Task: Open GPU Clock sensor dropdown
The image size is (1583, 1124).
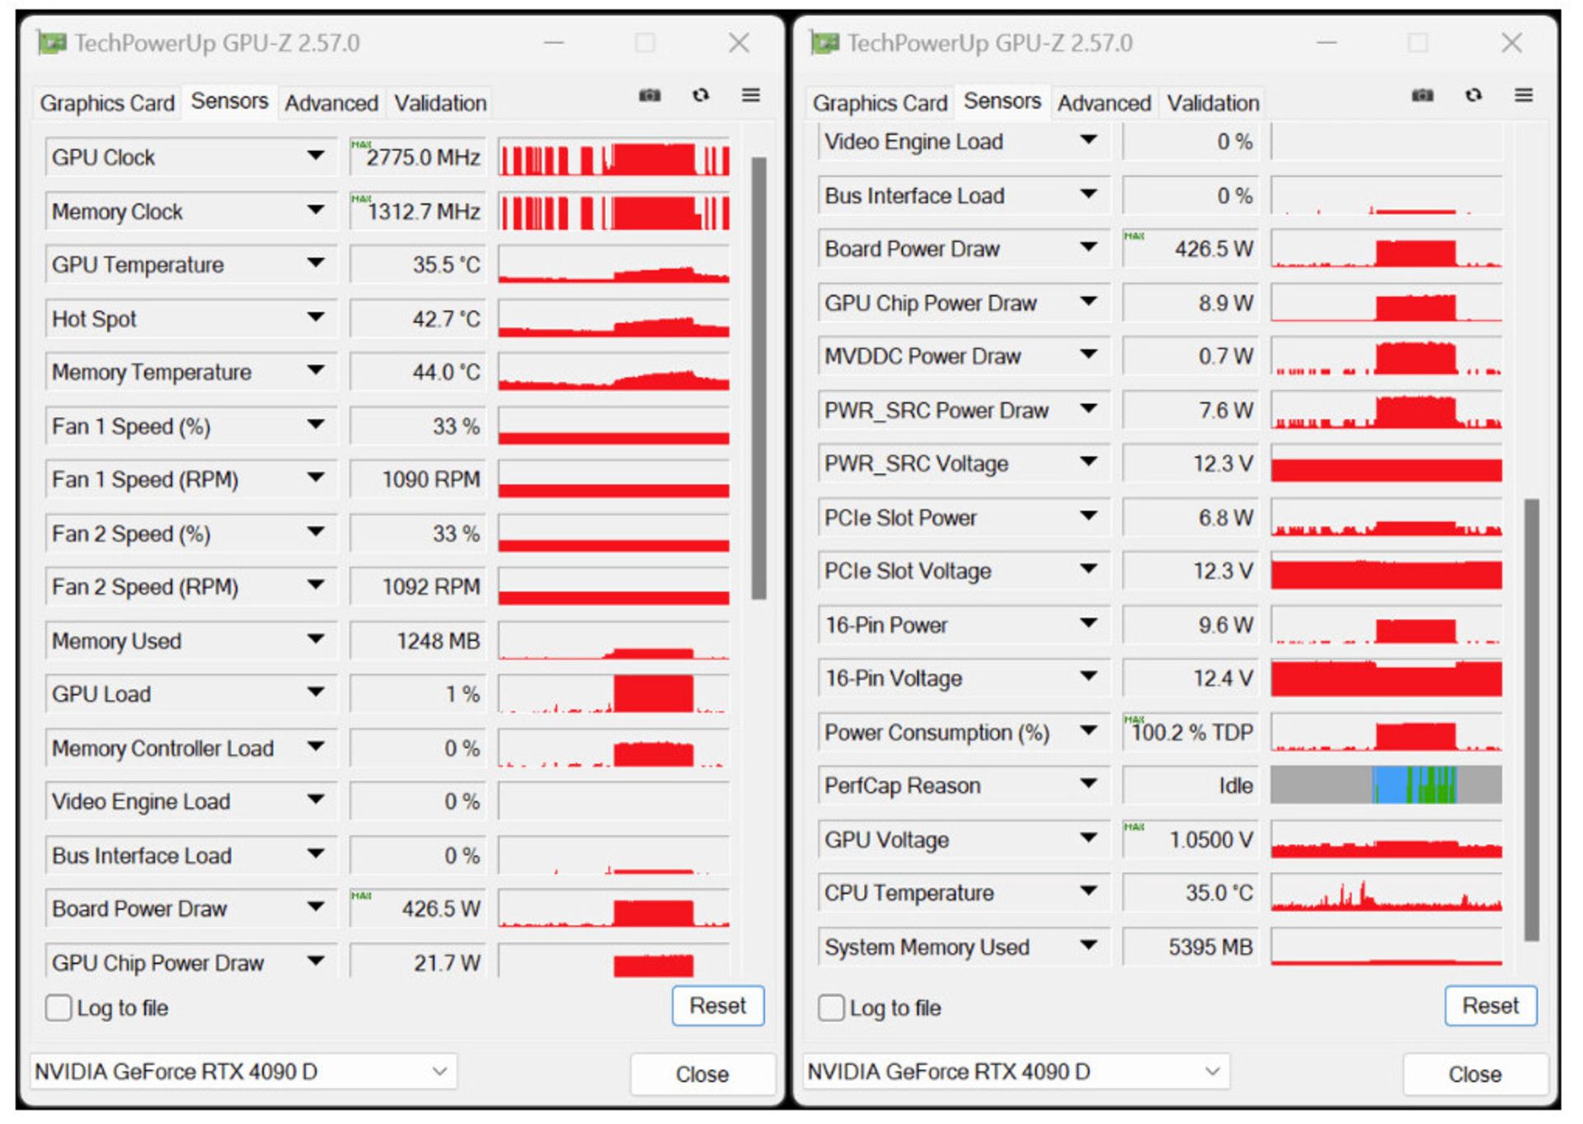Action: coord(316,156)
